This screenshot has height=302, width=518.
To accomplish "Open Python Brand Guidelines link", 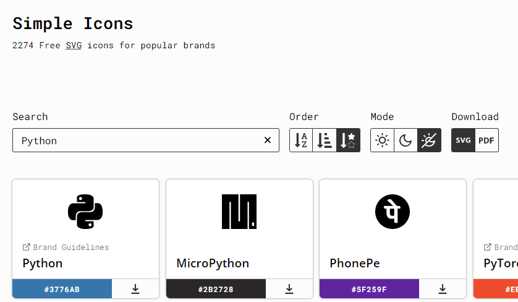I will (66, 247).
